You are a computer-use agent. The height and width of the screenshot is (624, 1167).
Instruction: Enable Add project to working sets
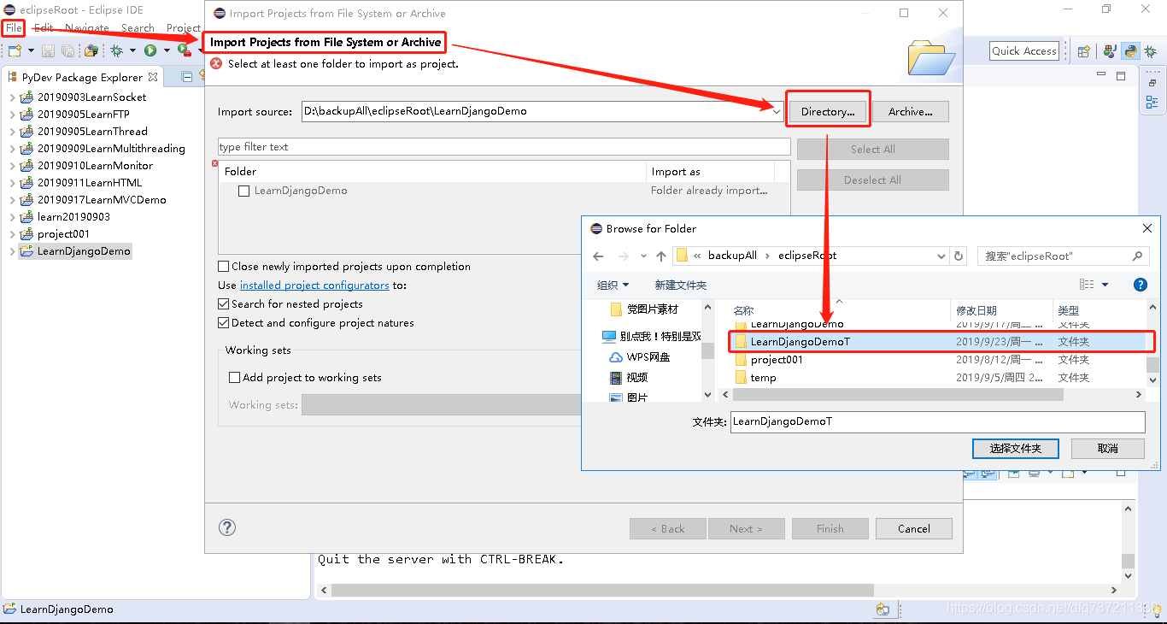235,378
